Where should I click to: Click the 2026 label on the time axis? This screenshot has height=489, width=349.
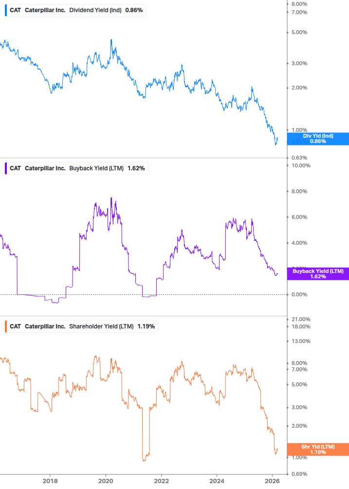(272, 481)
